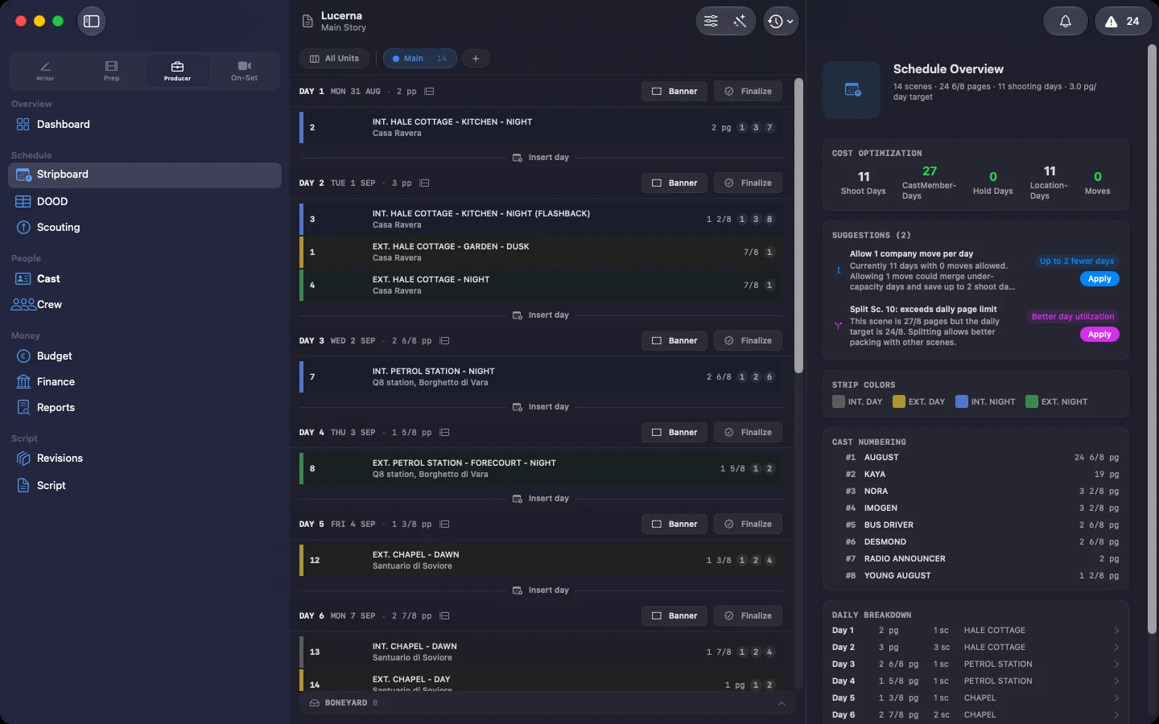The image size is (1159, 724).
Task: Click cast member #2 KAYA row
Action: (x=975, y=475)
